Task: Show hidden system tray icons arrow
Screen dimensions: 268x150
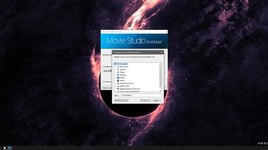Action: (x=259, y=143)
